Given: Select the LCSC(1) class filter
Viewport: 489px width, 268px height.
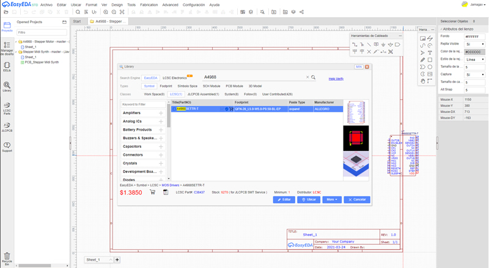Looking at the screenshot, I should (176, 94).
